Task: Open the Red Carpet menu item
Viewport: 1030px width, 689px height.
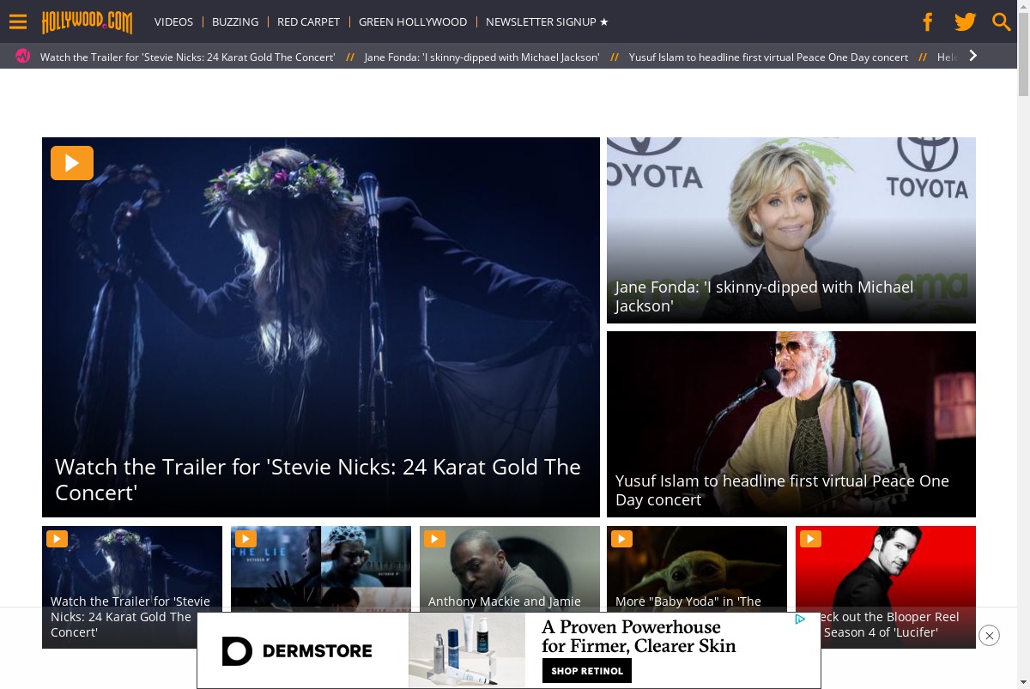Action: pyautogui.click(x=308, y=21)
